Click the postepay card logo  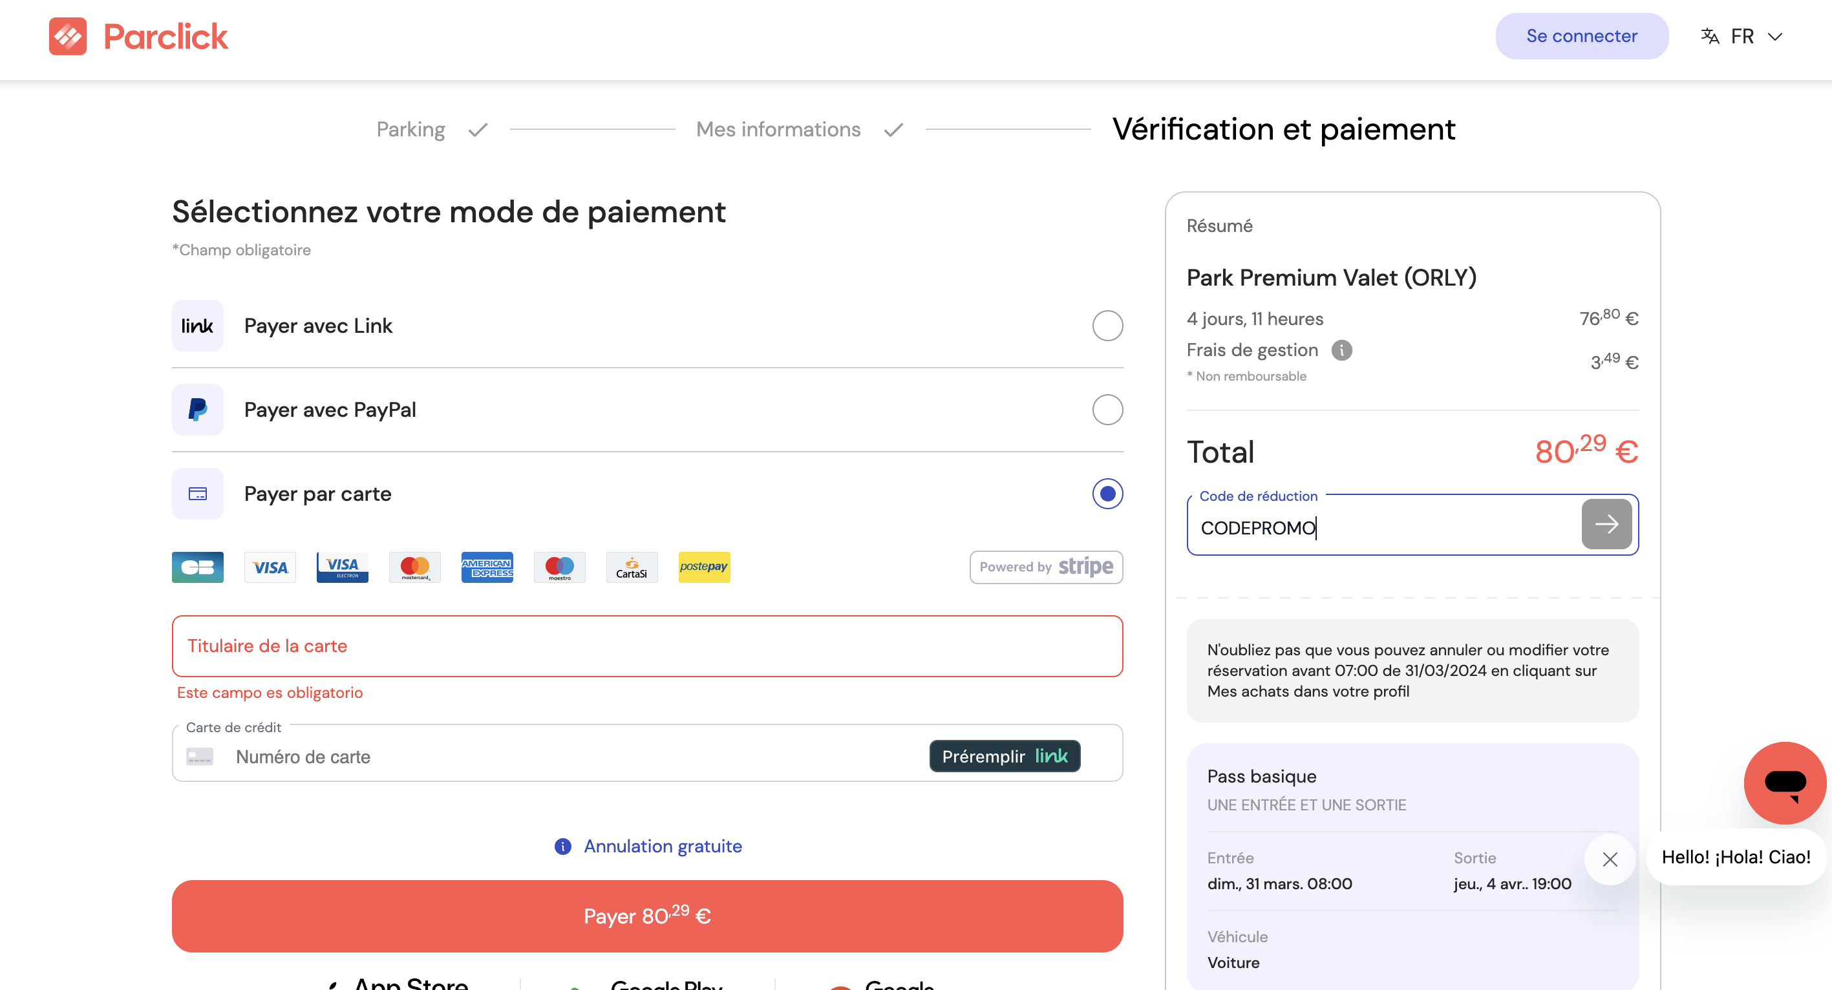tap(704, 567)
